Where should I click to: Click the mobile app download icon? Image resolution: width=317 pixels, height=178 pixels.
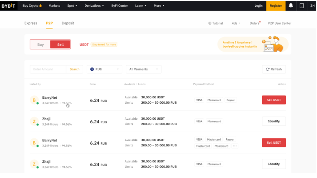(302, 6)
